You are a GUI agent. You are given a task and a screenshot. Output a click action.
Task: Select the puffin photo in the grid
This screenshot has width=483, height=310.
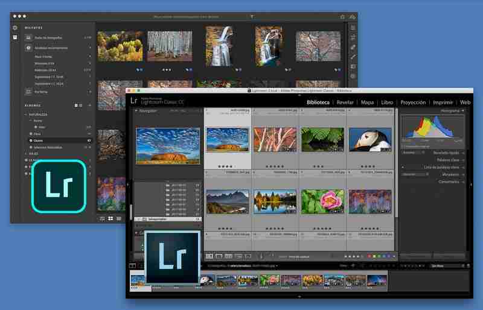click(x=370, y=140)
